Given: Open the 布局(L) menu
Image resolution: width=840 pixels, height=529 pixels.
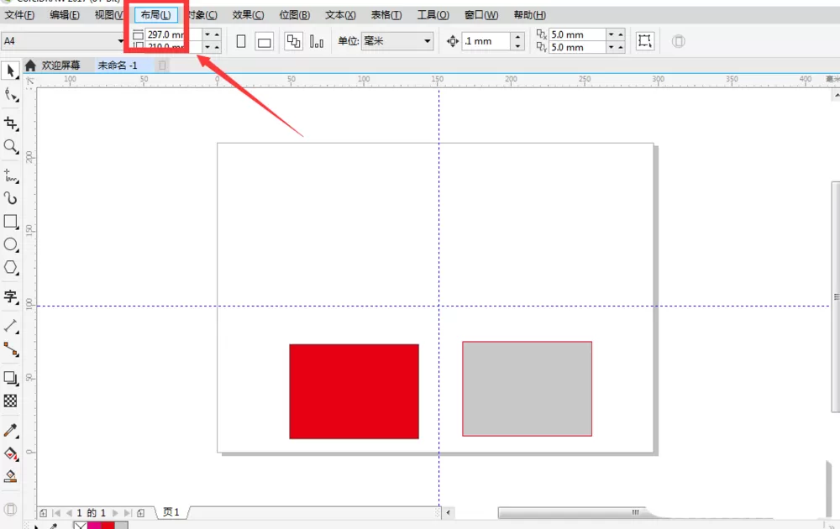Looking at the screenshot, I should click(156, 15).
